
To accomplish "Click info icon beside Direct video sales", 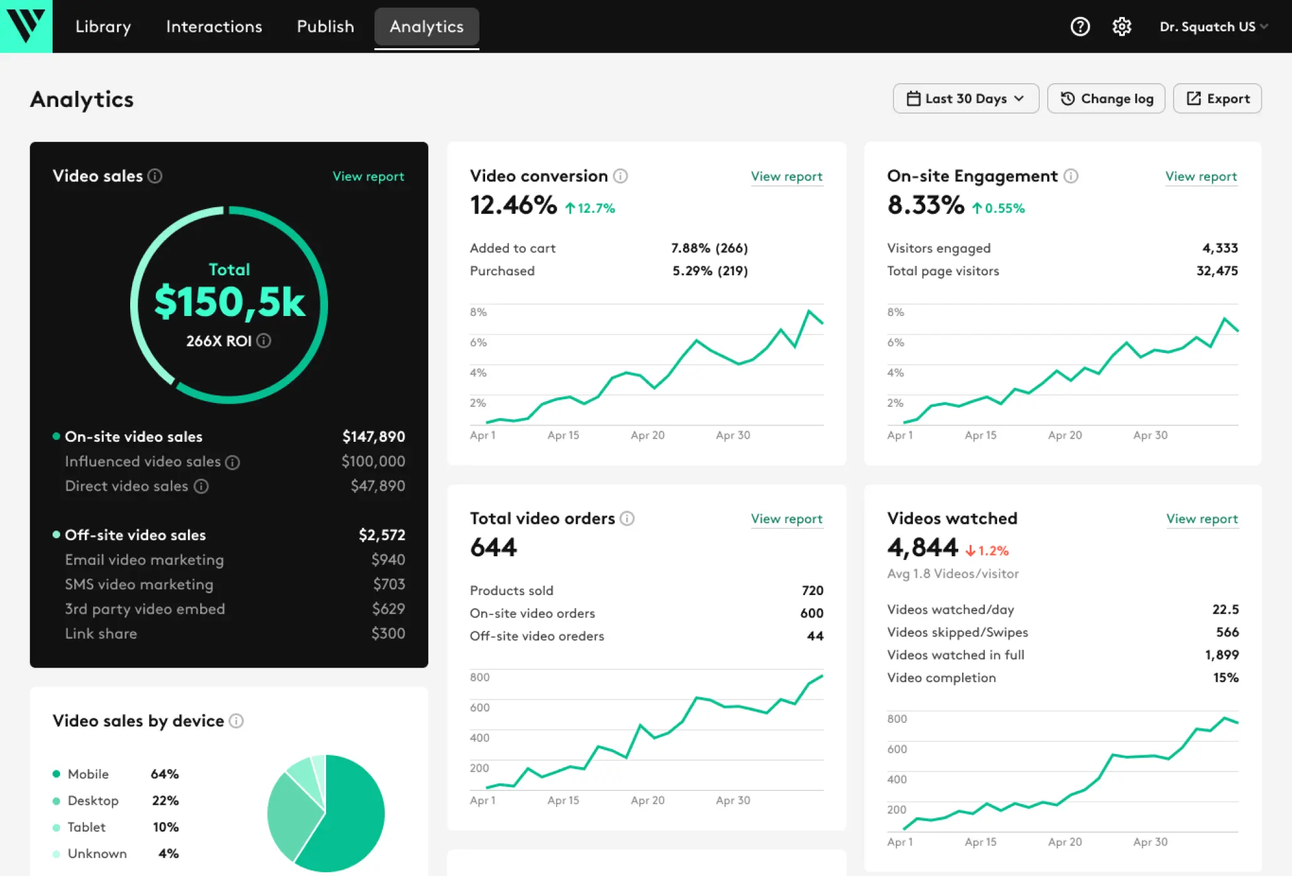I will click(x=201, y=486).
